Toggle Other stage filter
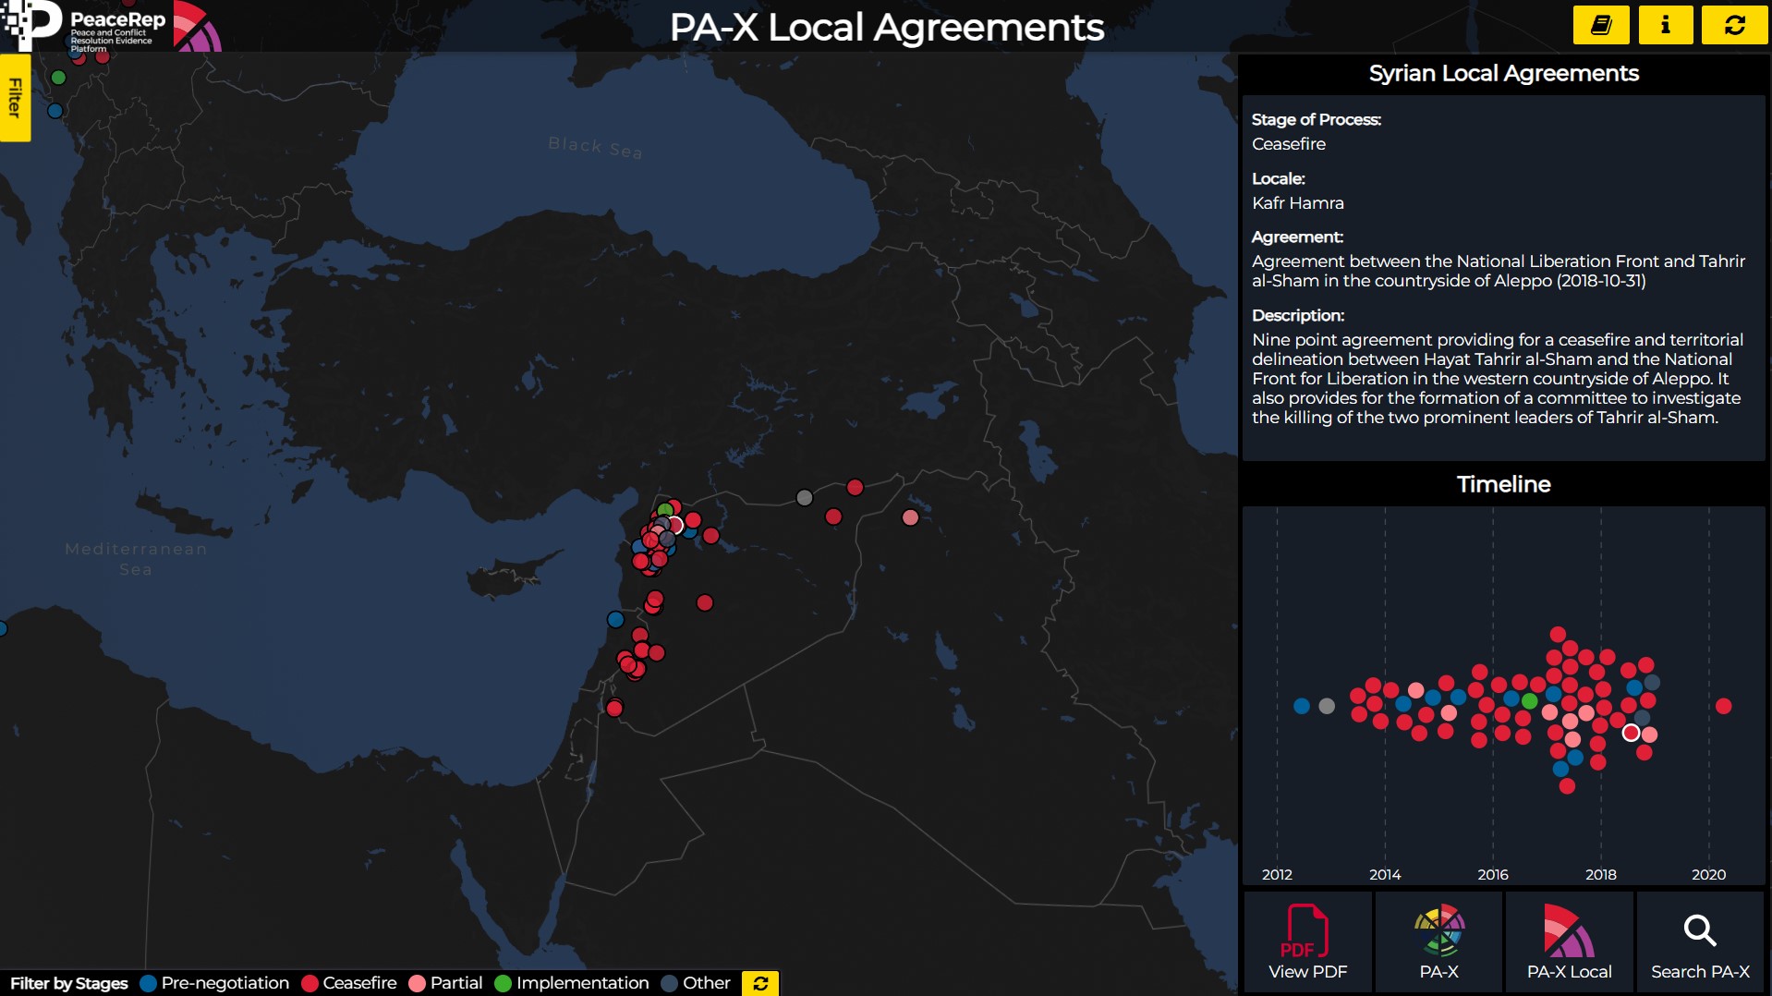The image size is (1772, 996). [696, 983]
